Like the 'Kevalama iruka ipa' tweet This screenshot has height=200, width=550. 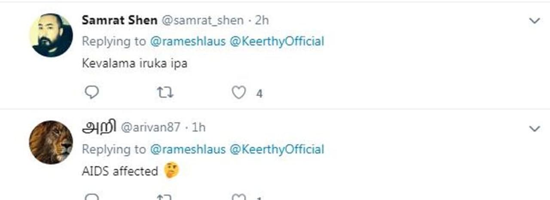(x=239, y=92)
